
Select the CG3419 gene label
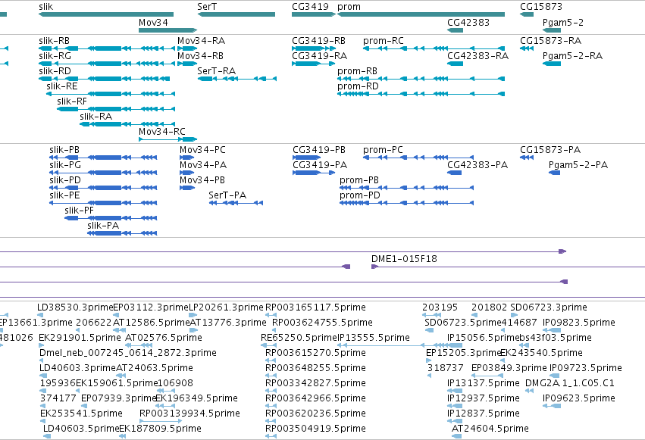coord(310,7)
